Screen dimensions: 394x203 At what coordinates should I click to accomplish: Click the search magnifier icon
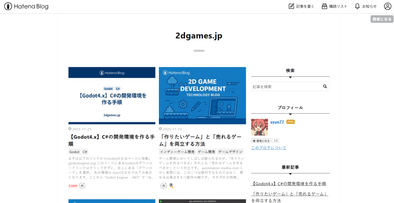click(325, 86)
